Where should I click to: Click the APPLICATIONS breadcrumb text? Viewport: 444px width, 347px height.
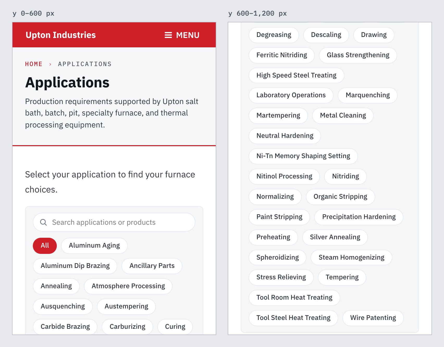[85, 64]
